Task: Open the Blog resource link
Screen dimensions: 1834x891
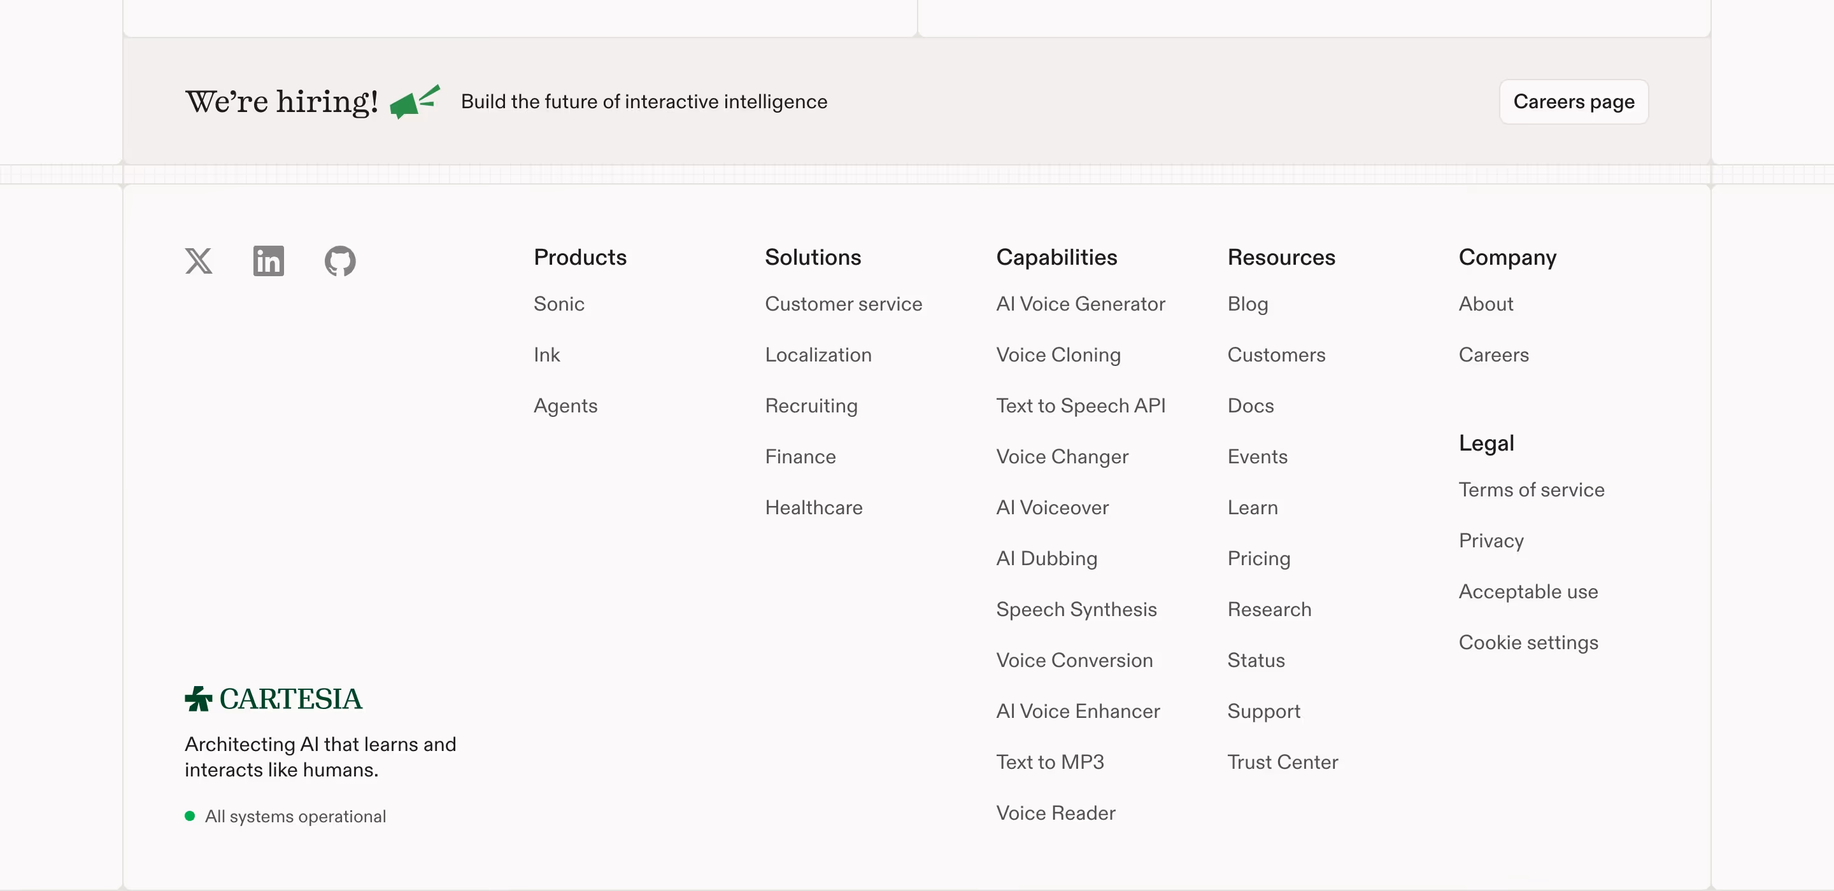Action: click(x=1248, y=304)
